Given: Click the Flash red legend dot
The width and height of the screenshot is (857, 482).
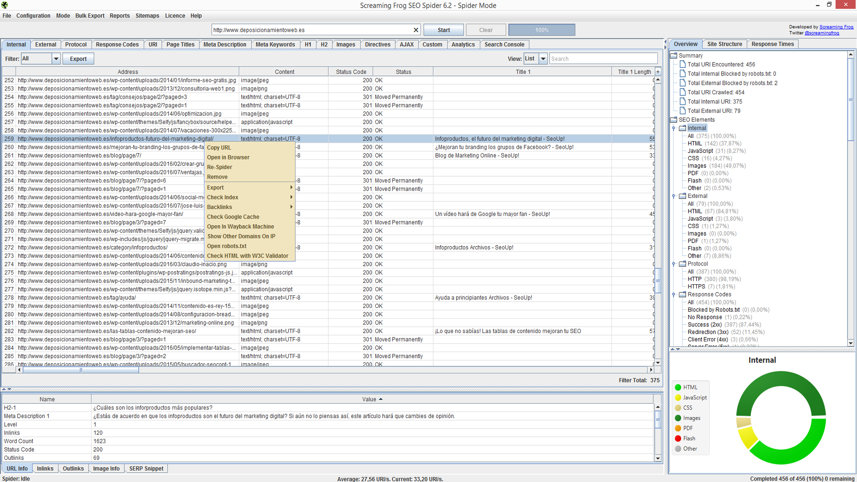Looking at the screenshot, I should click(x=678, y=439).
